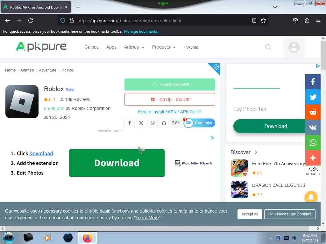326x244 pixels.
Task: Click the Top Up - 8% Off button
Action: (170, 99)
